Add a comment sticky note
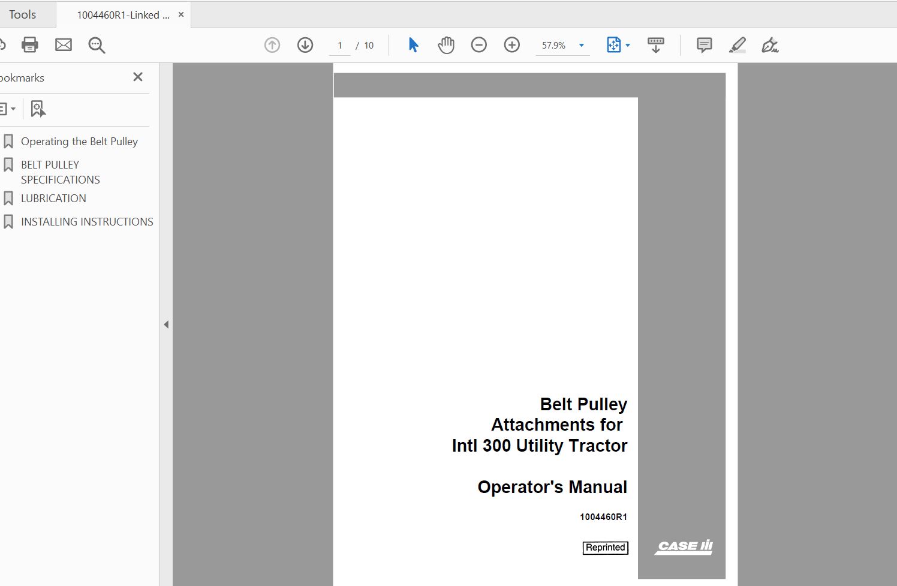This screenshot has height=586, width=897. (705, 45)
